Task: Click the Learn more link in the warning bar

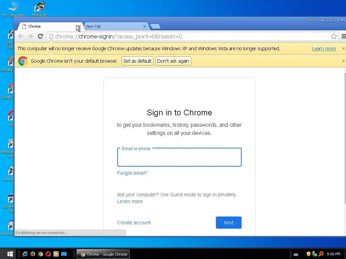Action: tap(324, 49)
